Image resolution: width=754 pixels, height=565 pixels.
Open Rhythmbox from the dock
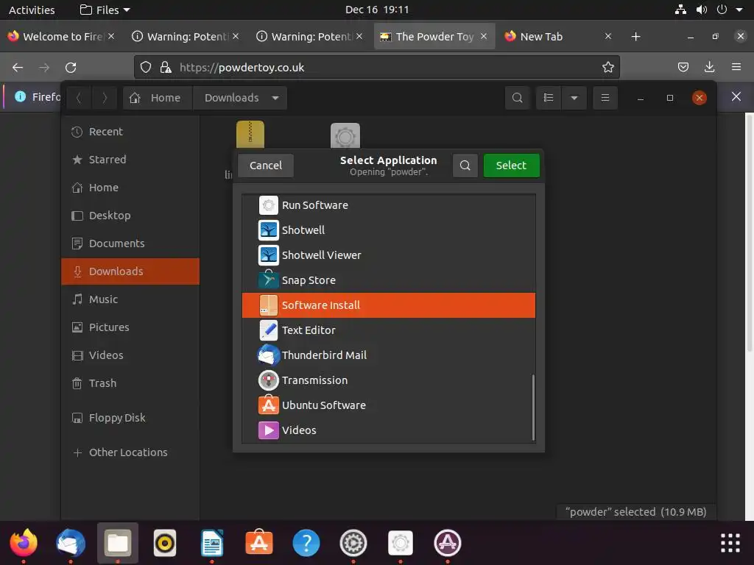(x=165, y=543)
